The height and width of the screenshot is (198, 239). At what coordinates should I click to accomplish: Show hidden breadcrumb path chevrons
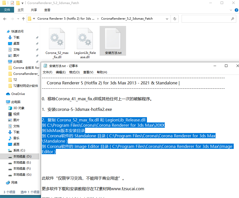[34, 18]
